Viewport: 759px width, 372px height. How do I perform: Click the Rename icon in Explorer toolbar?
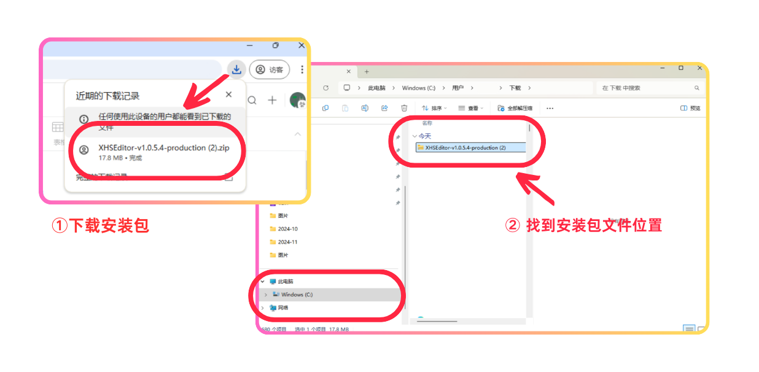364,107
